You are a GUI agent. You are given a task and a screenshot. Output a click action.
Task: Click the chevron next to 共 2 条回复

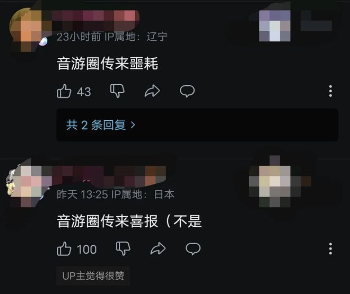point(133,125)
